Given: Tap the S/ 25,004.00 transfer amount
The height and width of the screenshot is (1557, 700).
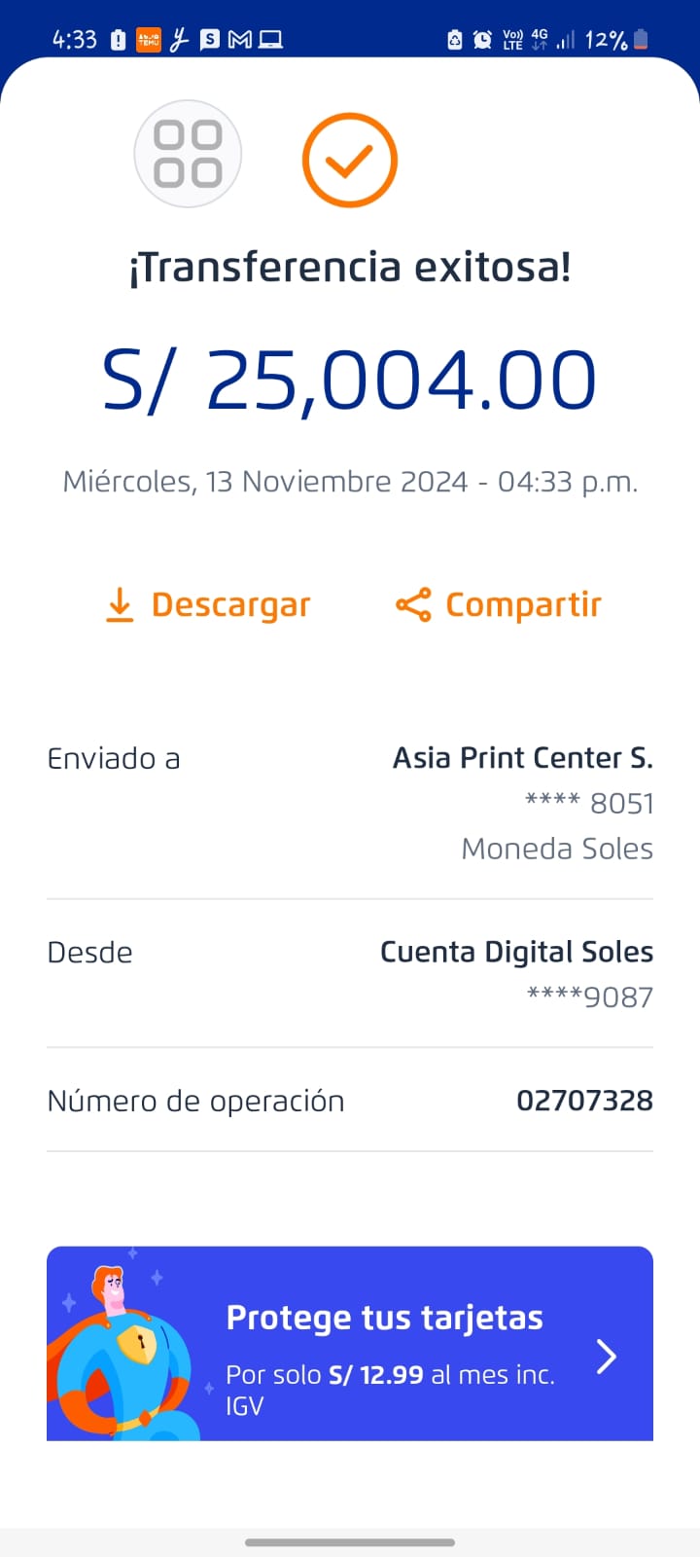Looking at the screenshot, I should 350,380.
